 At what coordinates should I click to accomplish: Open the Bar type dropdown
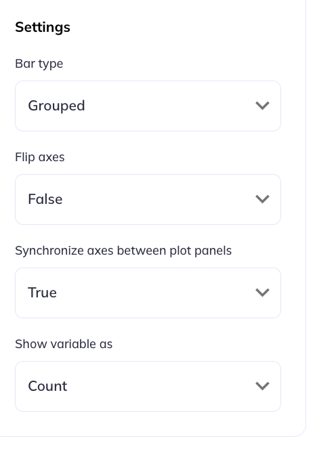(148, 106)
